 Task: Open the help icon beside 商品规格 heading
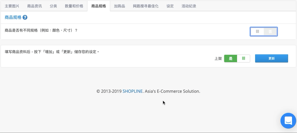[x=25, y=18]
